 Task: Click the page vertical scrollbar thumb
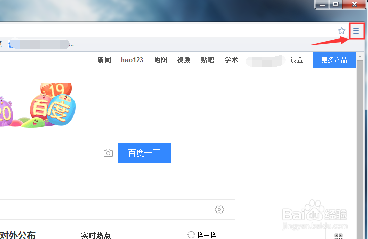tap(360, 149)
